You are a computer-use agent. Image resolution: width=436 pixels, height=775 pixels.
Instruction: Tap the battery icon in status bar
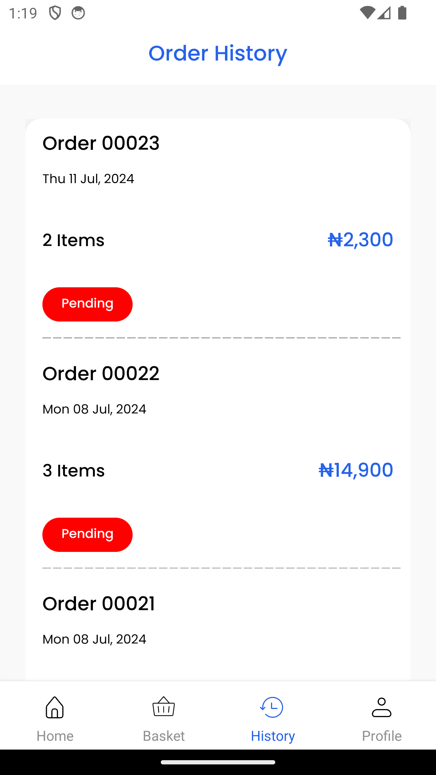[402, 13]
